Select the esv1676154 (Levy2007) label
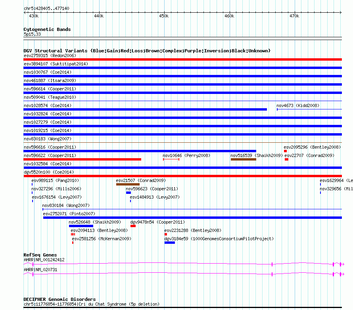Viewport: 353px width, 310px height. 57,197
